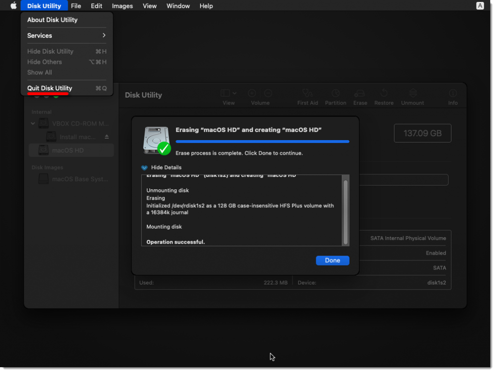Click the erase progress bar
The width and height of the screenshot is (495, 372).
[x=262, y=142]
